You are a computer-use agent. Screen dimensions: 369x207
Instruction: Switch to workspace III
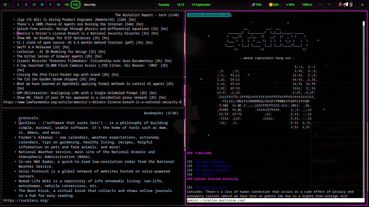pos(34,5)
